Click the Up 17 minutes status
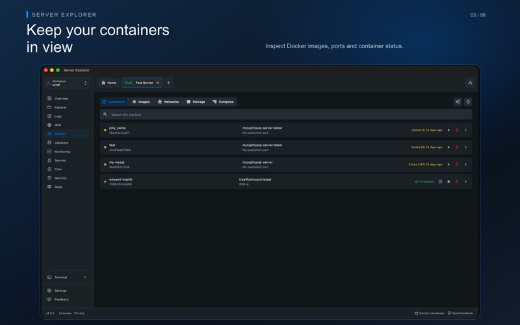 point(424,182)
